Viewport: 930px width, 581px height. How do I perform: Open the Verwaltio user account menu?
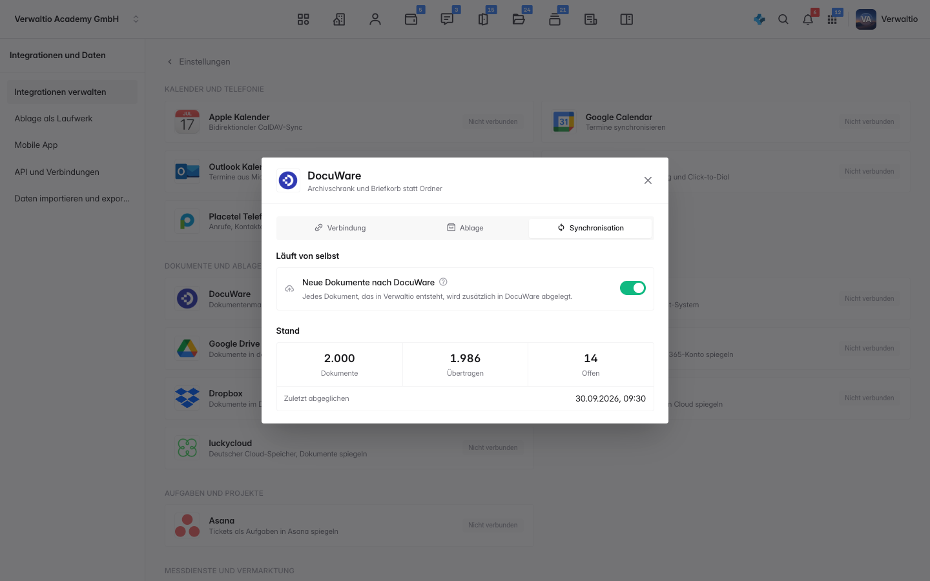click(887, 19)
